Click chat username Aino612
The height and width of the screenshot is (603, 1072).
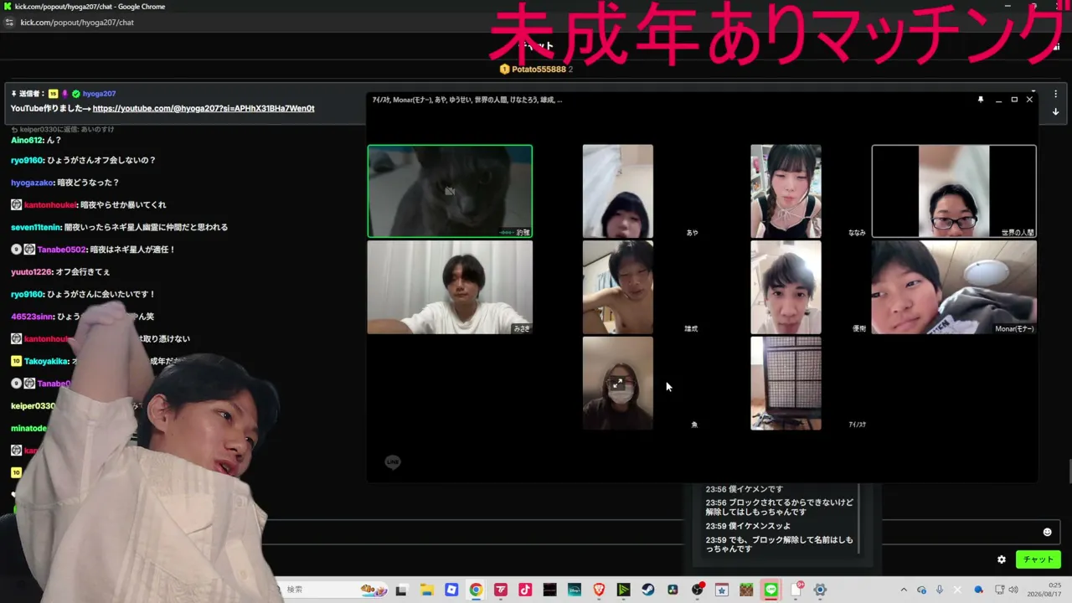coord(25,140)
